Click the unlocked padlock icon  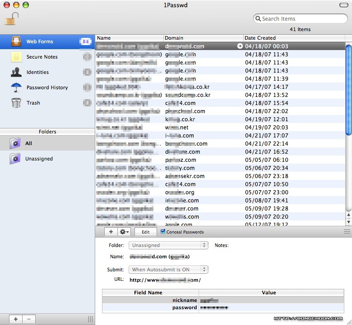tap(11, 18)
